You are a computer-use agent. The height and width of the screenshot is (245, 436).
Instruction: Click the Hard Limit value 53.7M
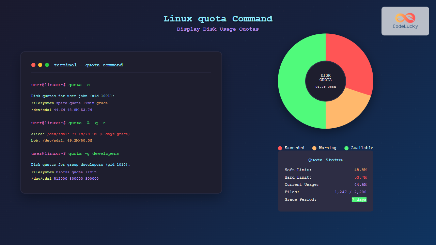point(360,177)
